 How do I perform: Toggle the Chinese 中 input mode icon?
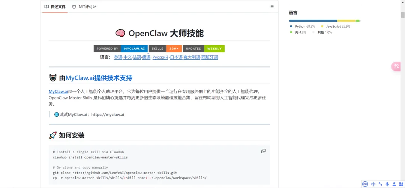pos(373,184)
